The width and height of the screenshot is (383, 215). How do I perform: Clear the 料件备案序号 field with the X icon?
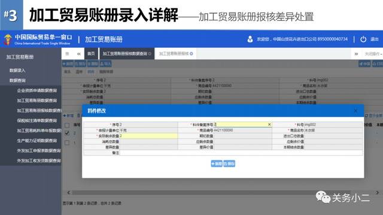coord(269,124)
